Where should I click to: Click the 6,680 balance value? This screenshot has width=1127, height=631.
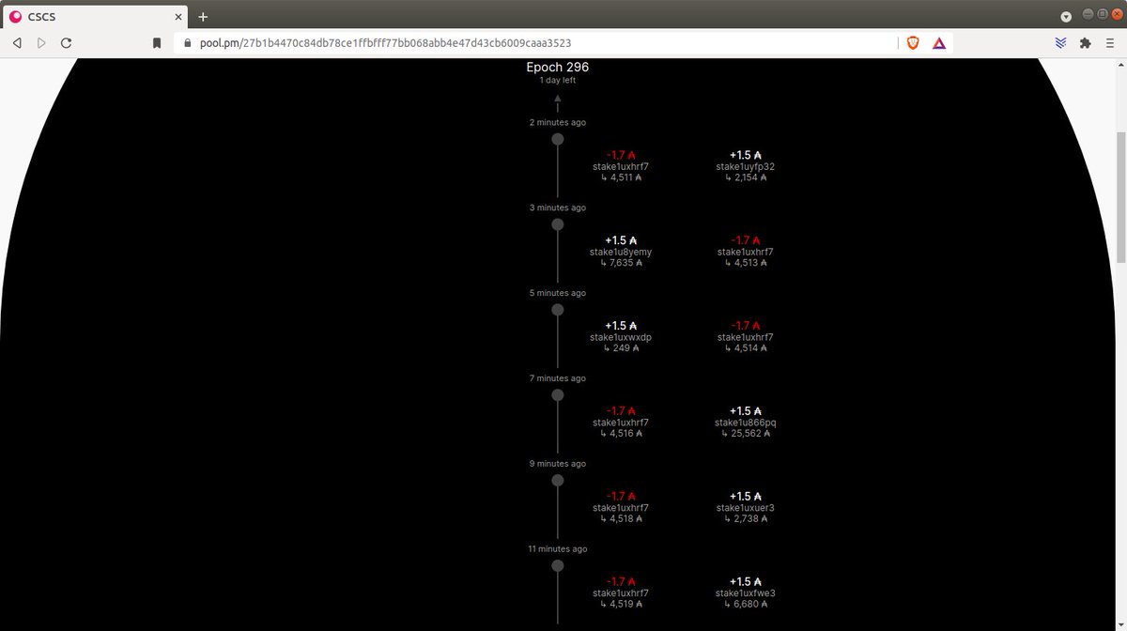click(x=746, y=605)
